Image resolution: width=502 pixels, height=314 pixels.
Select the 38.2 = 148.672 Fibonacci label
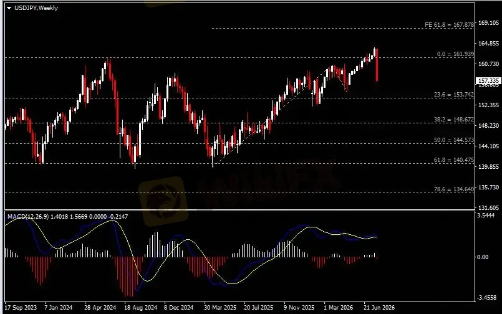click(453, 119)
